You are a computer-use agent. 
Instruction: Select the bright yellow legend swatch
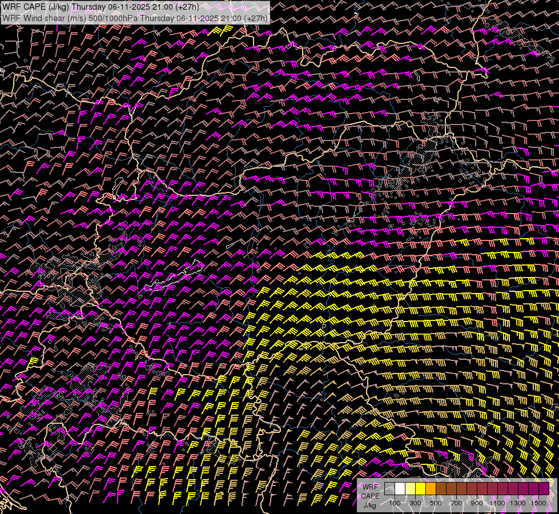click(x=420, y=489)
